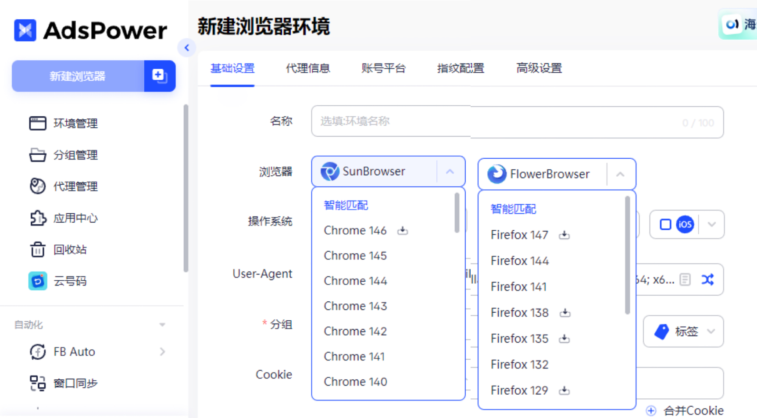Open the 标签 tag dropdown

pos(682,332)
